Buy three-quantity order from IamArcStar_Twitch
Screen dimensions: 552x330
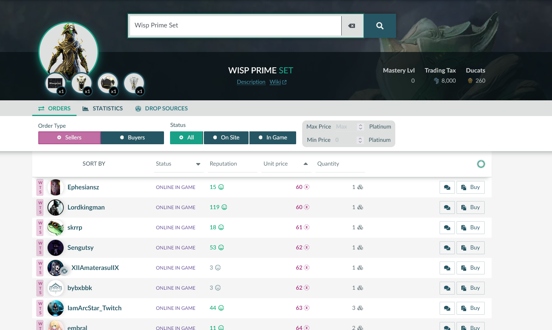click(471, 308)
